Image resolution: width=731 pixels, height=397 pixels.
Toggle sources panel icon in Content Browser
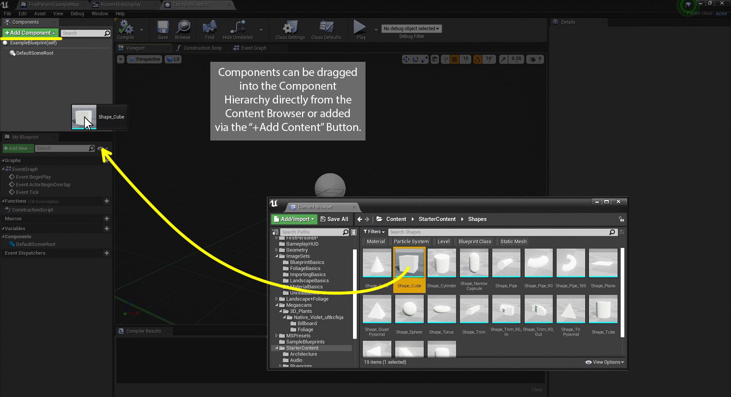click(275, 232)
